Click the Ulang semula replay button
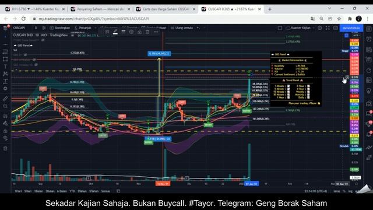 point(182,28)
